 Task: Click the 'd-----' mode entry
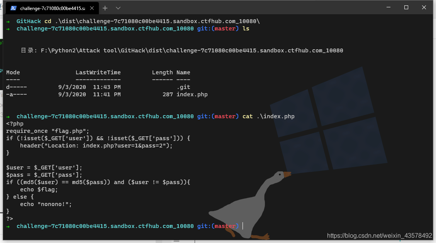click(x=16, y=87)
